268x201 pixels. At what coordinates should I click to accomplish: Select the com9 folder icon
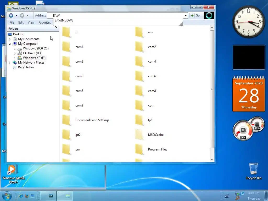coord(66,105)
